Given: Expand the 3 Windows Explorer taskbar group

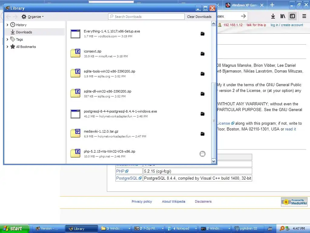Looking at the screenshot, I should [x=129, y=229].
